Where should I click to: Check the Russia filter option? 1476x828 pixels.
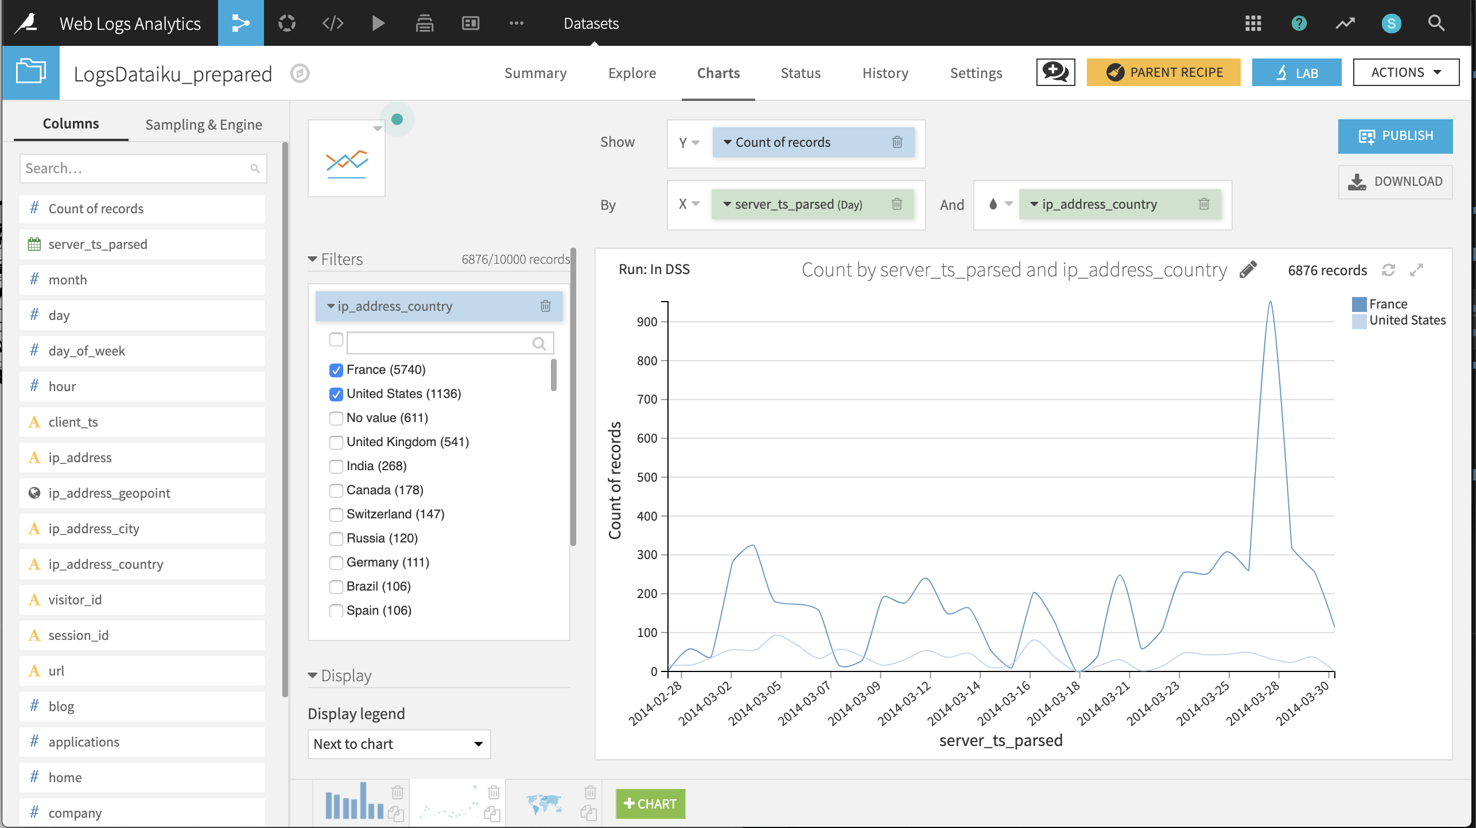336,538
